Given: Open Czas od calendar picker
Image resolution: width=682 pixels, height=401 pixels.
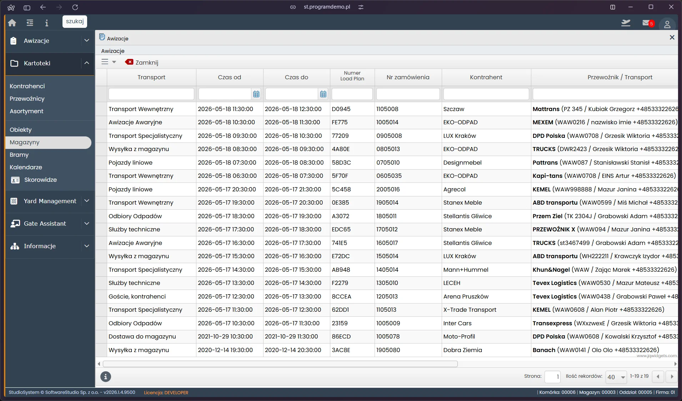Looking at the screenshot, I should point(256,94).
